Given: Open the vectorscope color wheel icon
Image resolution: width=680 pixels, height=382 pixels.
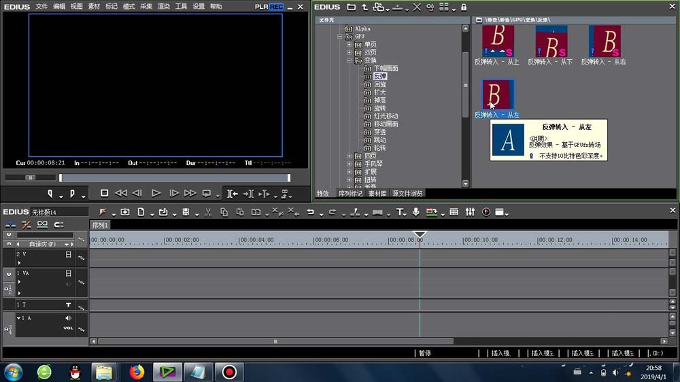Looking at the screenshot, I should 486,212.
